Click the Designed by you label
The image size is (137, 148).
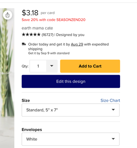point(70,35)
